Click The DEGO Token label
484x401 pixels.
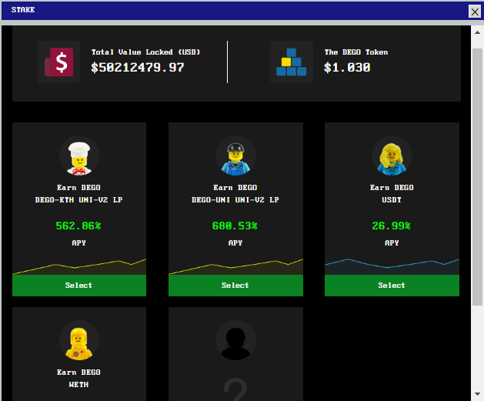pyautogui.click(x=356, y=52)
